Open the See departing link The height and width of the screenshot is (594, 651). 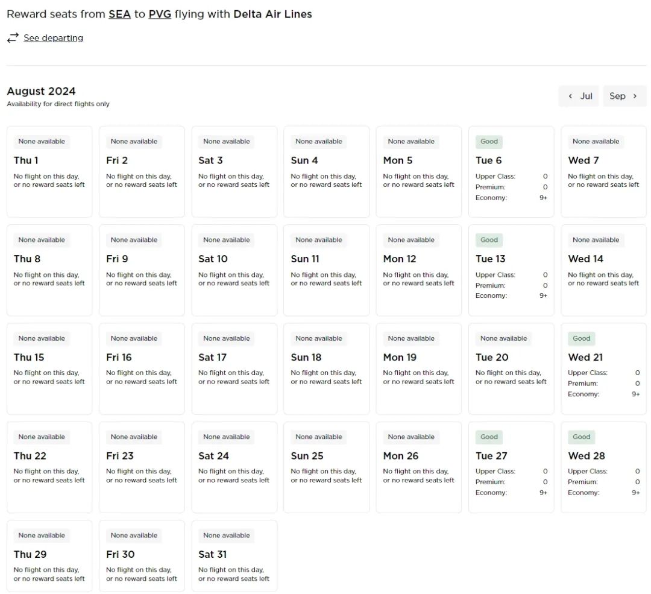pos(53,38)
